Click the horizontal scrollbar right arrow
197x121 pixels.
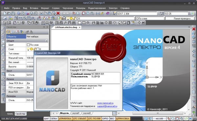click(185, 113)
